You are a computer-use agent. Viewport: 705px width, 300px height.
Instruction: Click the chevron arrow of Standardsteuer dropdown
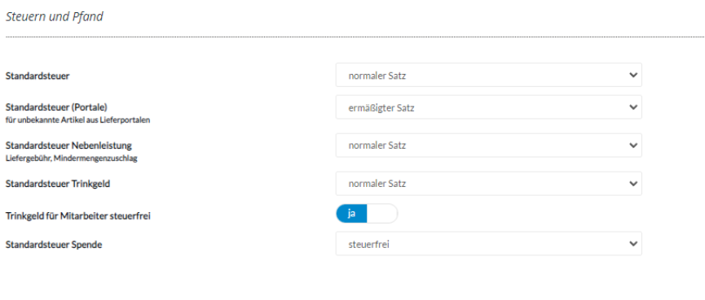pos(633,75)
